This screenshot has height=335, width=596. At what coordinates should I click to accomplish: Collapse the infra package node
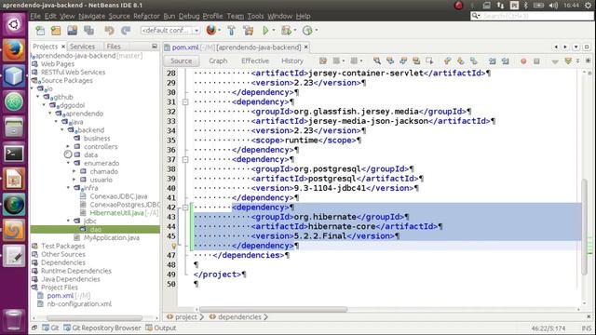pos(68,188)
